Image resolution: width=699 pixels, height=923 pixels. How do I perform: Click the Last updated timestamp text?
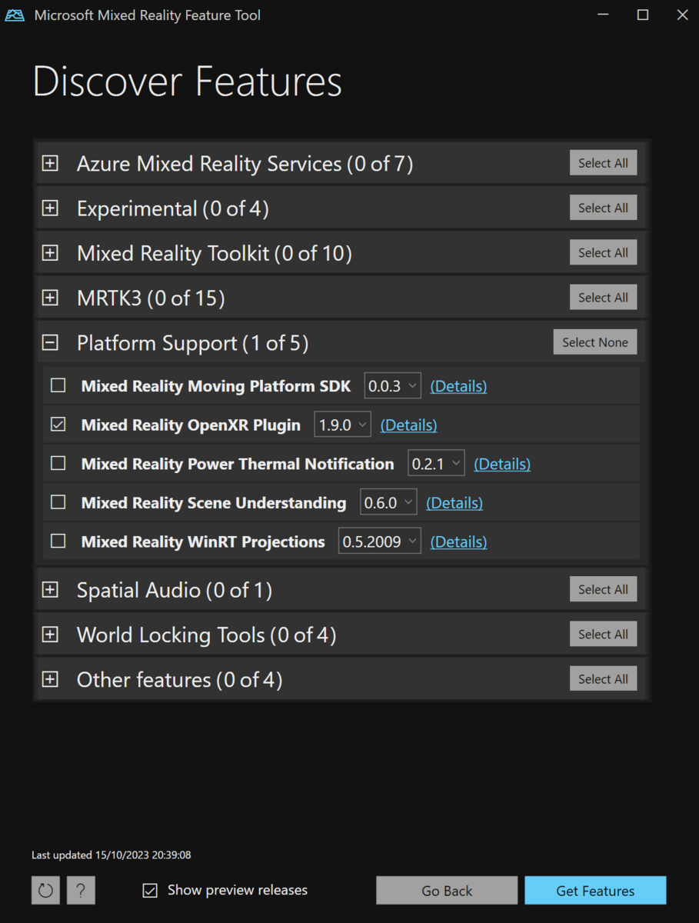112,855
